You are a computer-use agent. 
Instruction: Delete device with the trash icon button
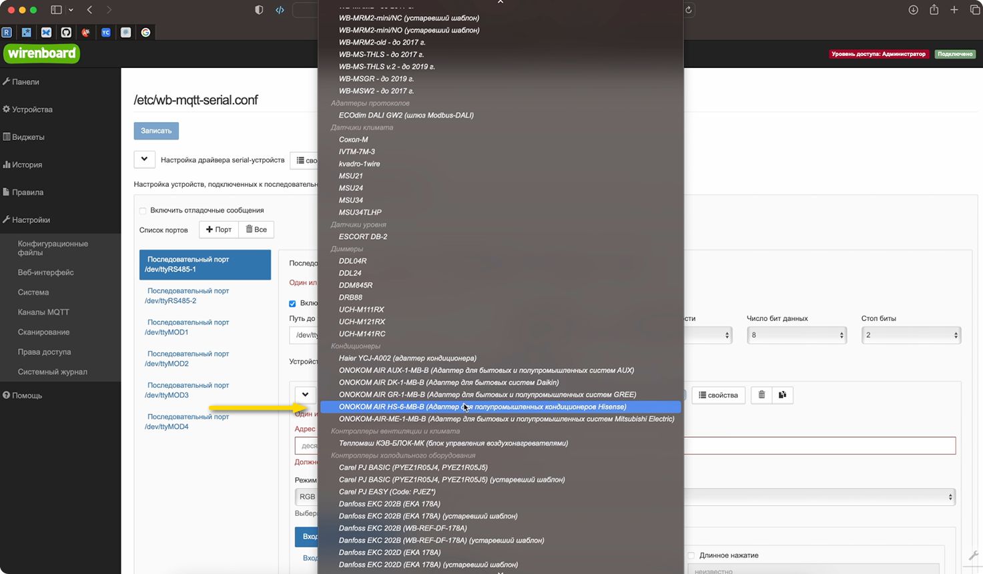(x=761, y=395)
